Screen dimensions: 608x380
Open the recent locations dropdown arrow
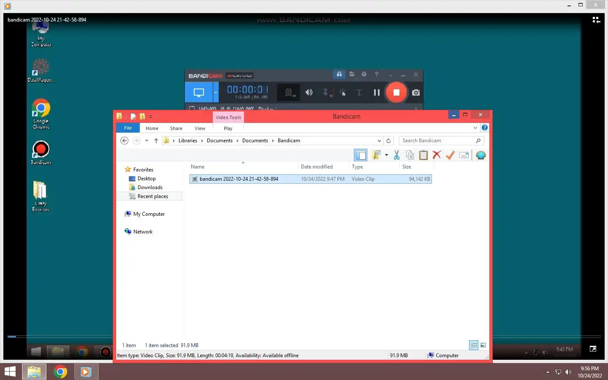tap(147, 141)
